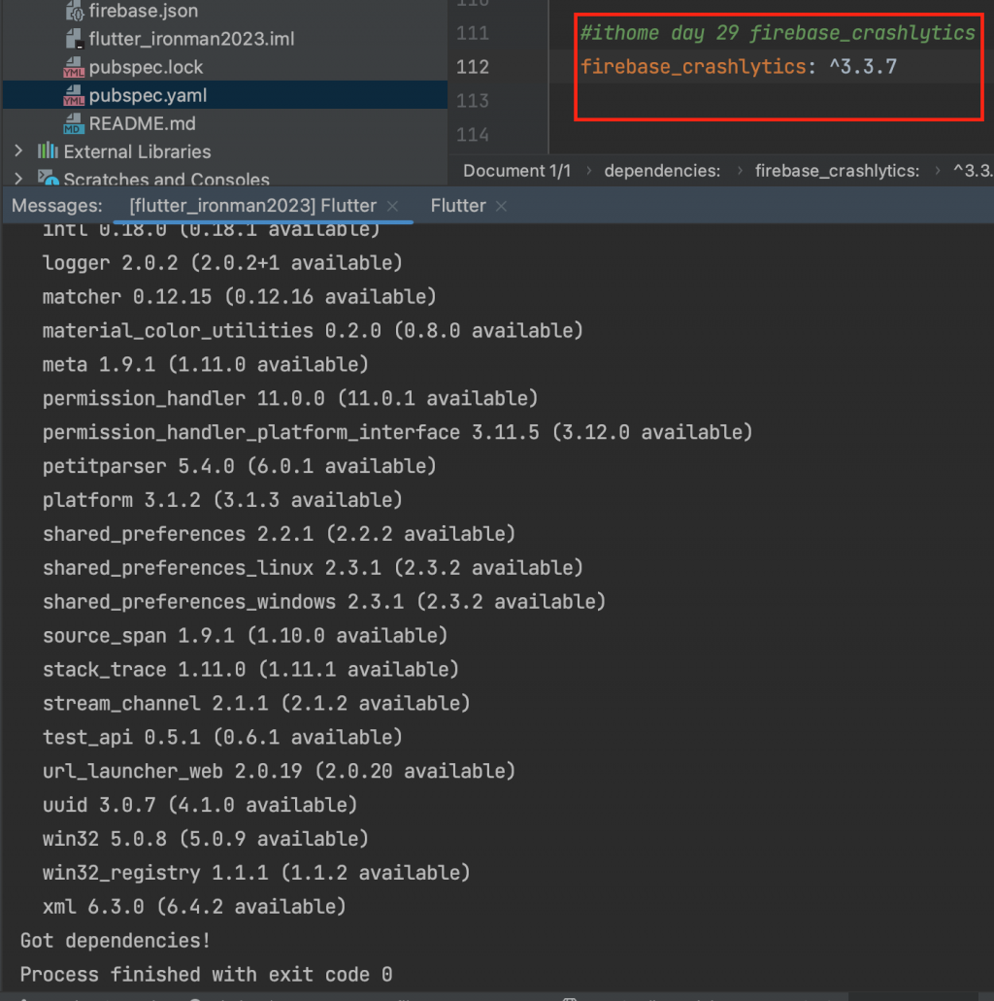
Task: Click the petitparser 5.4.0 output line
Action: pyautogui.click(x=240, y=466)
